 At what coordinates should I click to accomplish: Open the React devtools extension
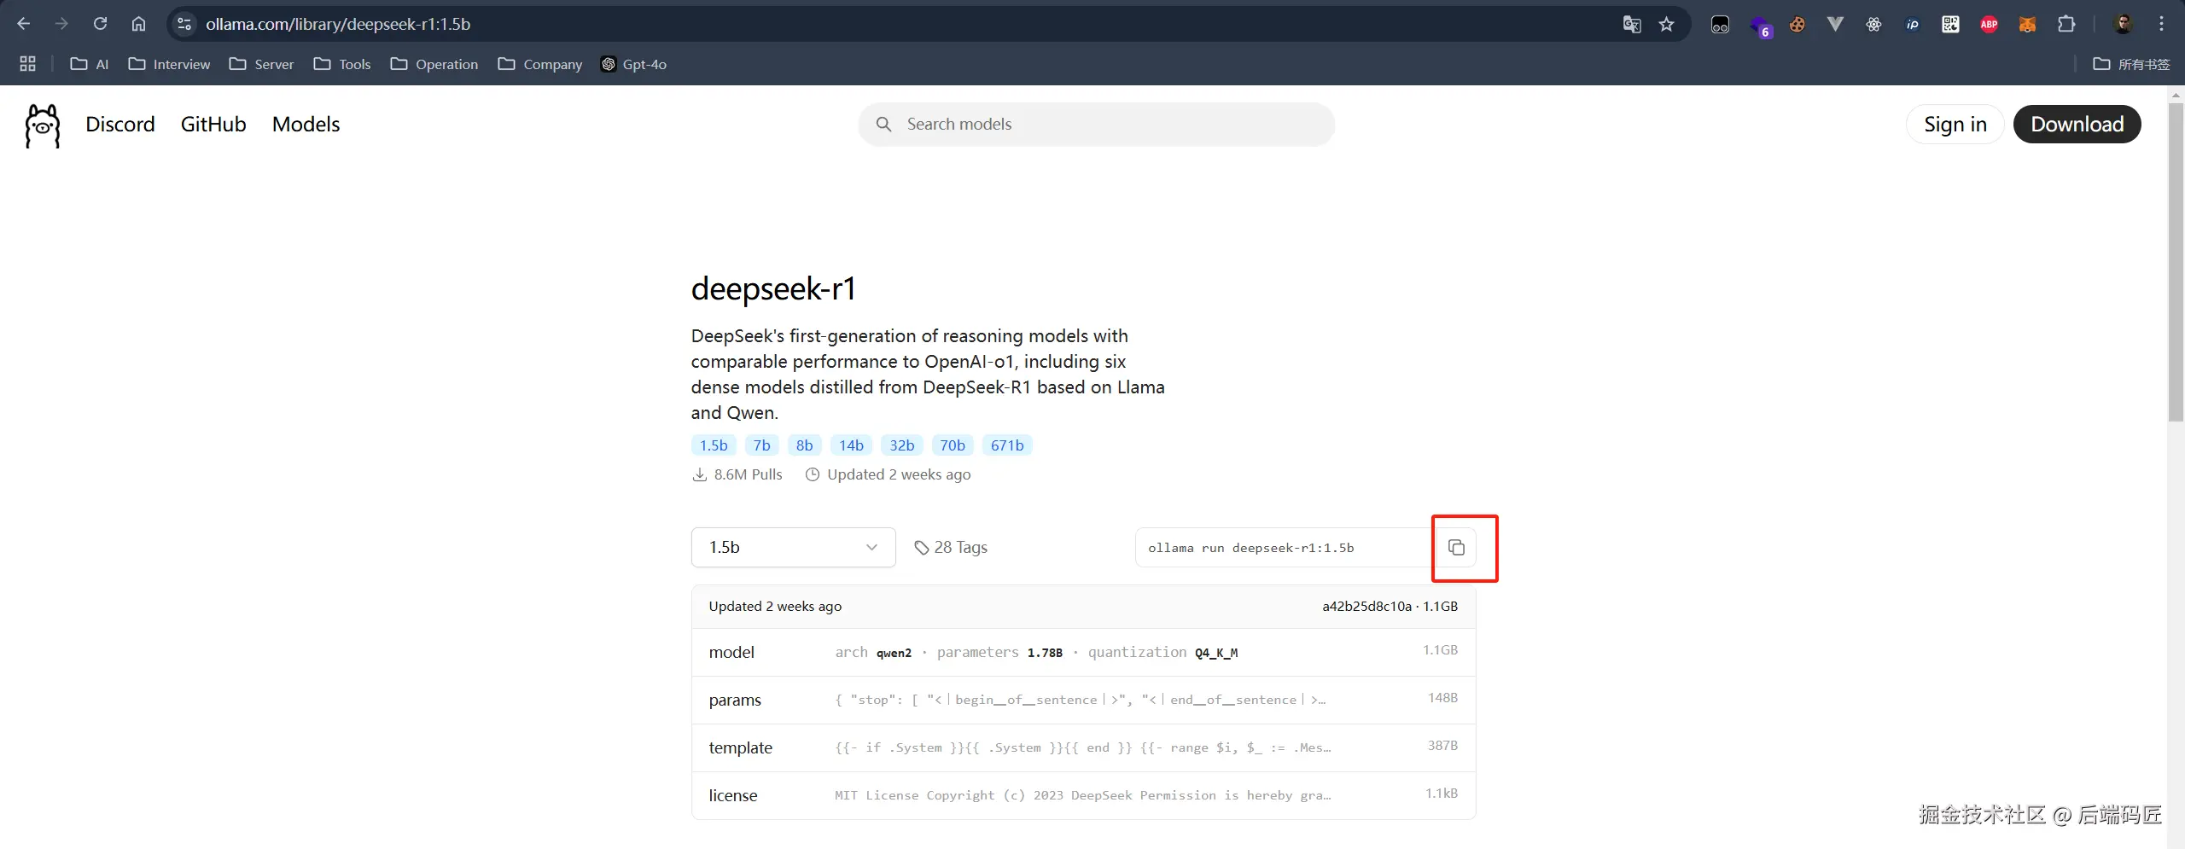click(1873, 25)
